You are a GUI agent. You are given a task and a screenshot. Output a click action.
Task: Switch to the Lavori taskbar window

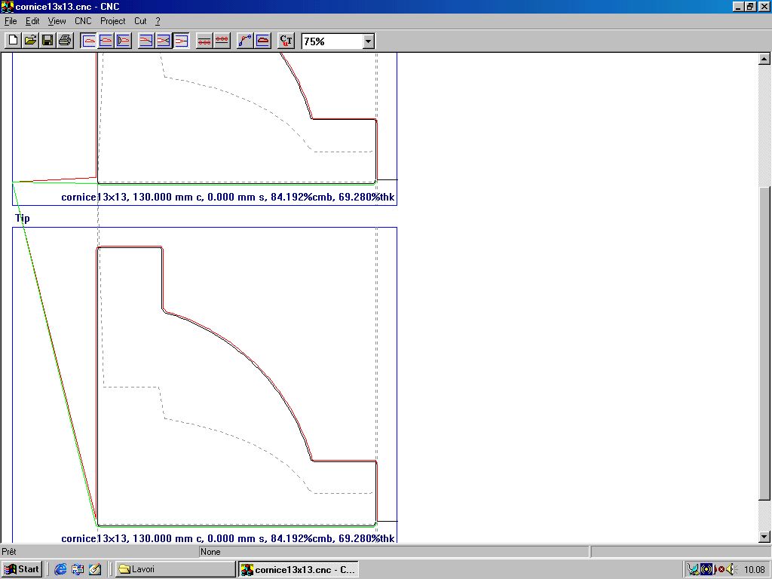[173, 569]
